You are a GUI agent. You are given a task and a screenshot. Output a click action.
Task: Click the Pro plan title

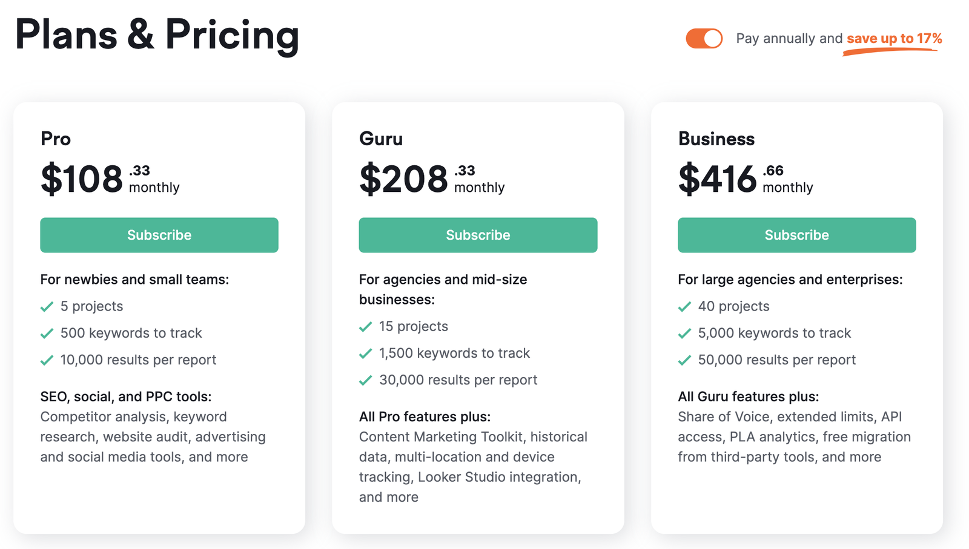56,139
